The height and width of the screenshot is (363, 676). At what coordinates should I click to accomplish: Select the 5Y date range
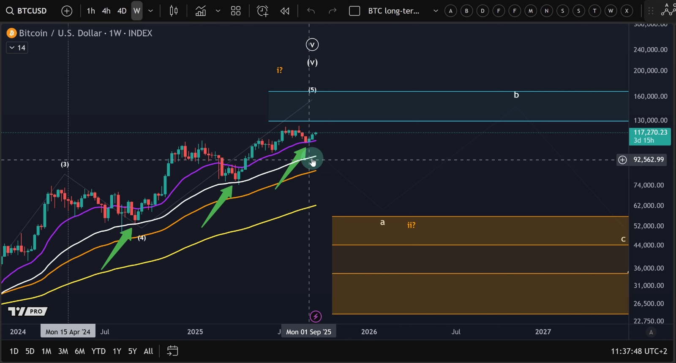coord(132,351)
